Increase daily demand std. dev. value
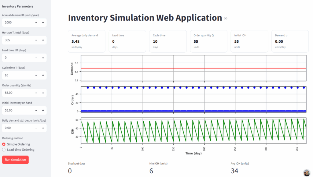The width and height of the screenshot is (313, 177). pyautogui.click(x=43, y=128)
